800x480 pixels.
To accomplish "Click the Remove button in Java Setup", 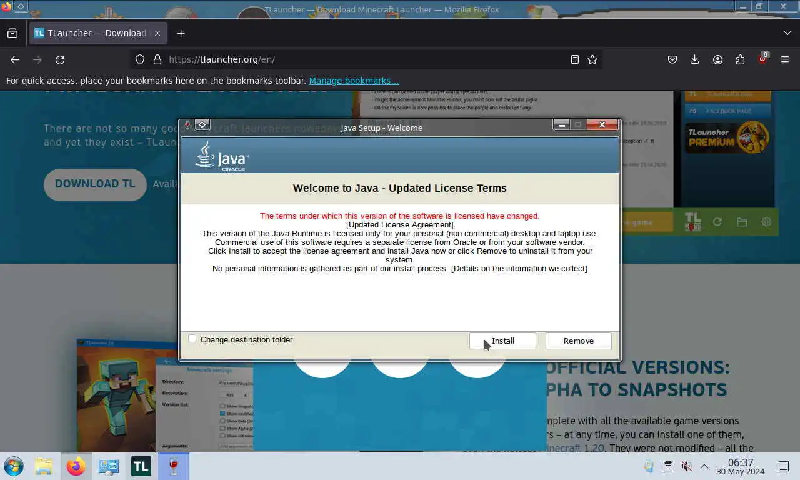I will [578, 341].
